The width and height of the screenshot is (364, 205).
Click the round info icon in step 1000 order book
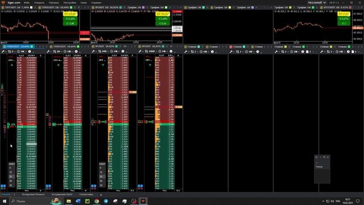pyautogui.click(x=171, y=51)
